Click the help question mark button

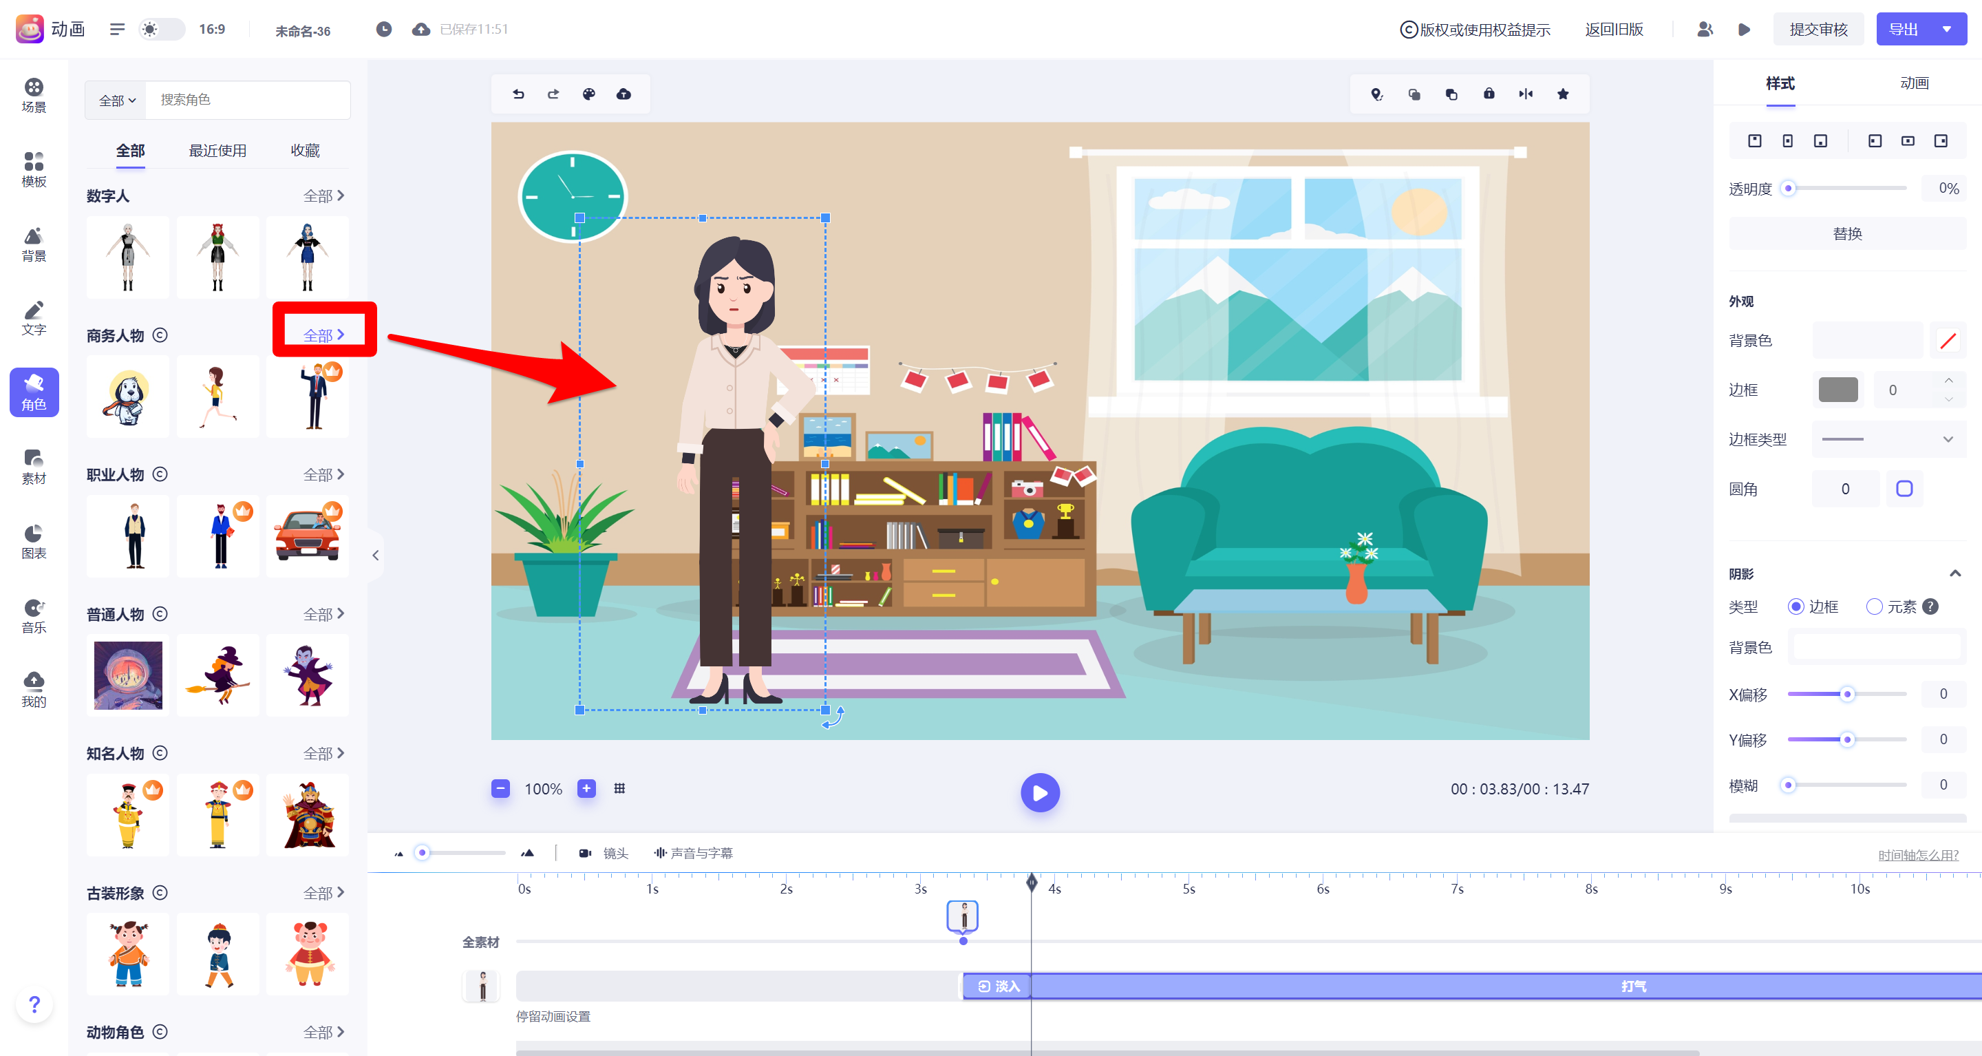coord(34,1004)
